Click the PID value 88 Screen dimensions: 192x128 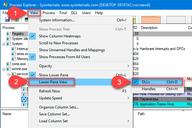click(137, 34)
